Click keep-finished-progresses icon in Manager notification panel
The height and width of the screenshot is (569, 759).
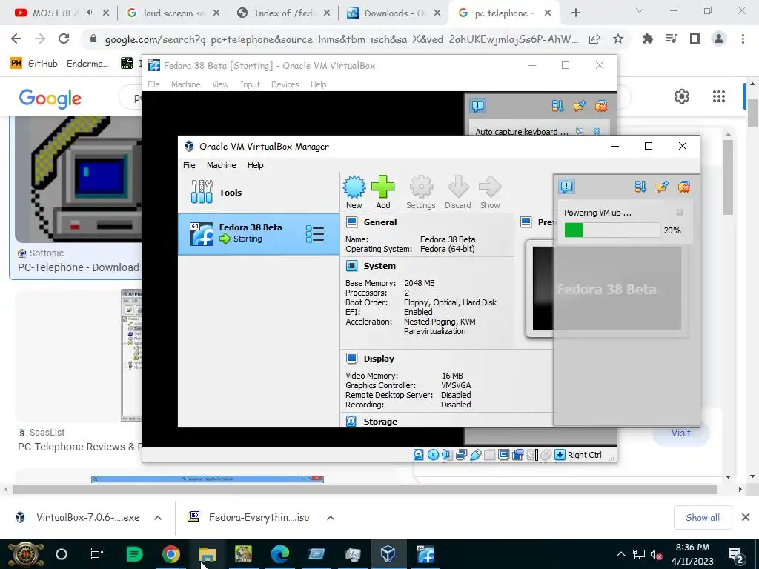tap(662, 187)
